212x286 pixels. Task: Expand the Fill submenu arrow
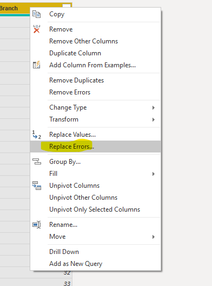154,174
